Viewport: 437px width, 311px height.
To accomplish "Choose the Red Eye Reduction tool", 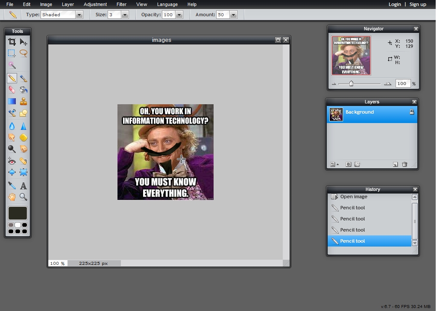I will [12, 161].
